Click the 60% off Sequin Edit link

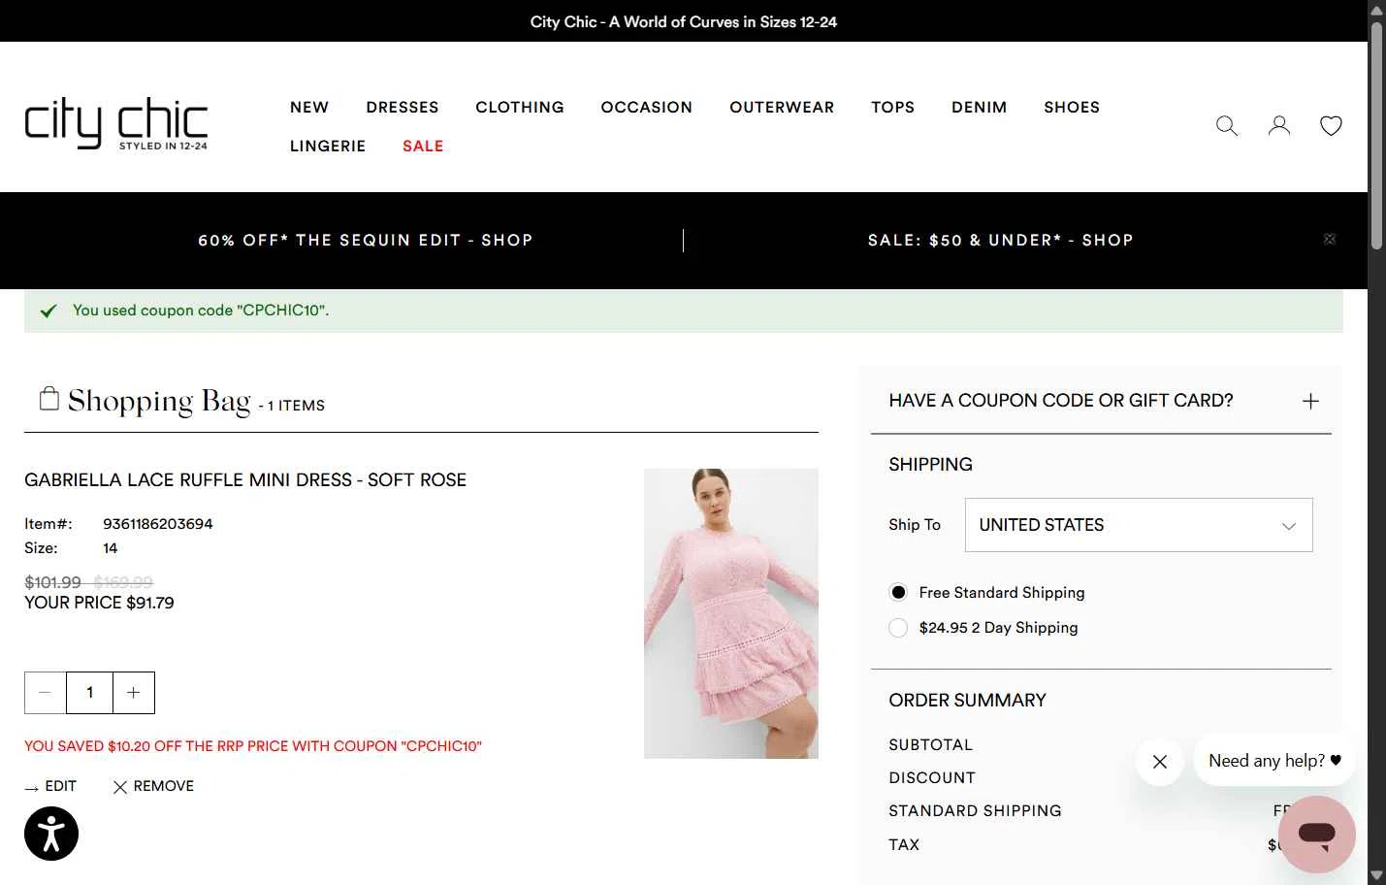(x=366, y=241)
